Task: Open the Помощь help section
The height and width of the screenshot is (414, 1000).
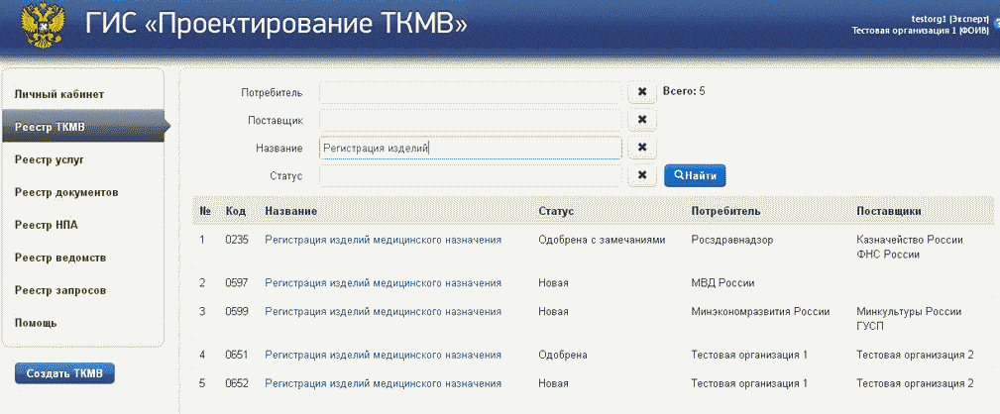Action: coord(36,323)
